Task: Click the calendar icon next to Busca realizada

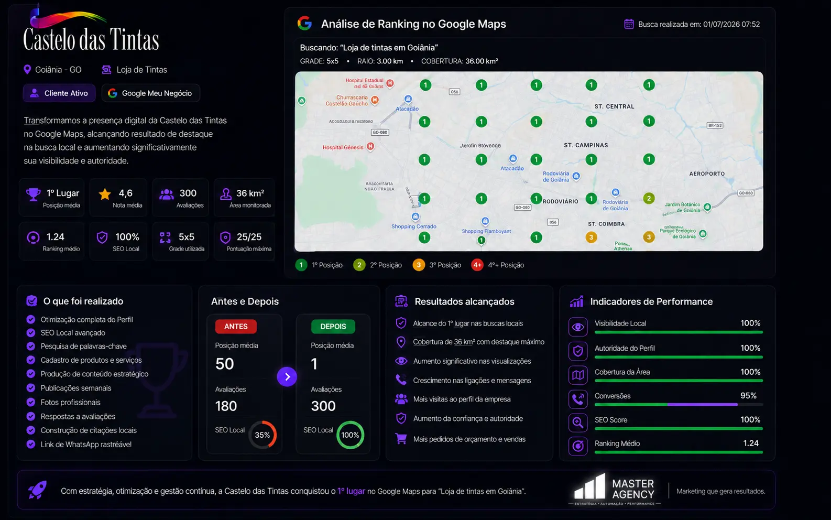Action: pyautogui.click(x=629, y=24)
